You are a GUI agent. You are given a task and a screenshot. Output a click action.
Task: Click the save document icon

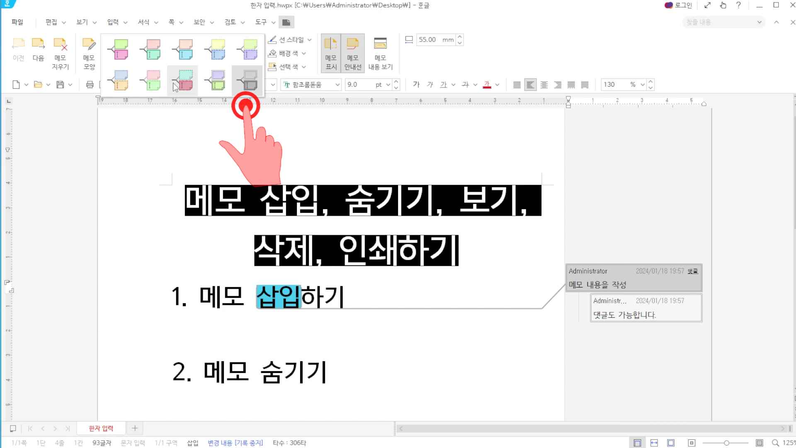60,85
